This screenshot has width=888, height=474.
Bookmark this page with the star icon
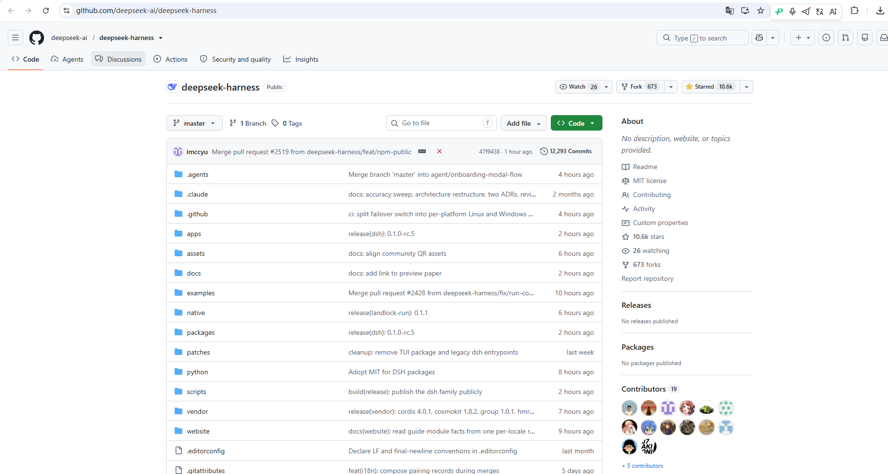click(x=761, y=11)
